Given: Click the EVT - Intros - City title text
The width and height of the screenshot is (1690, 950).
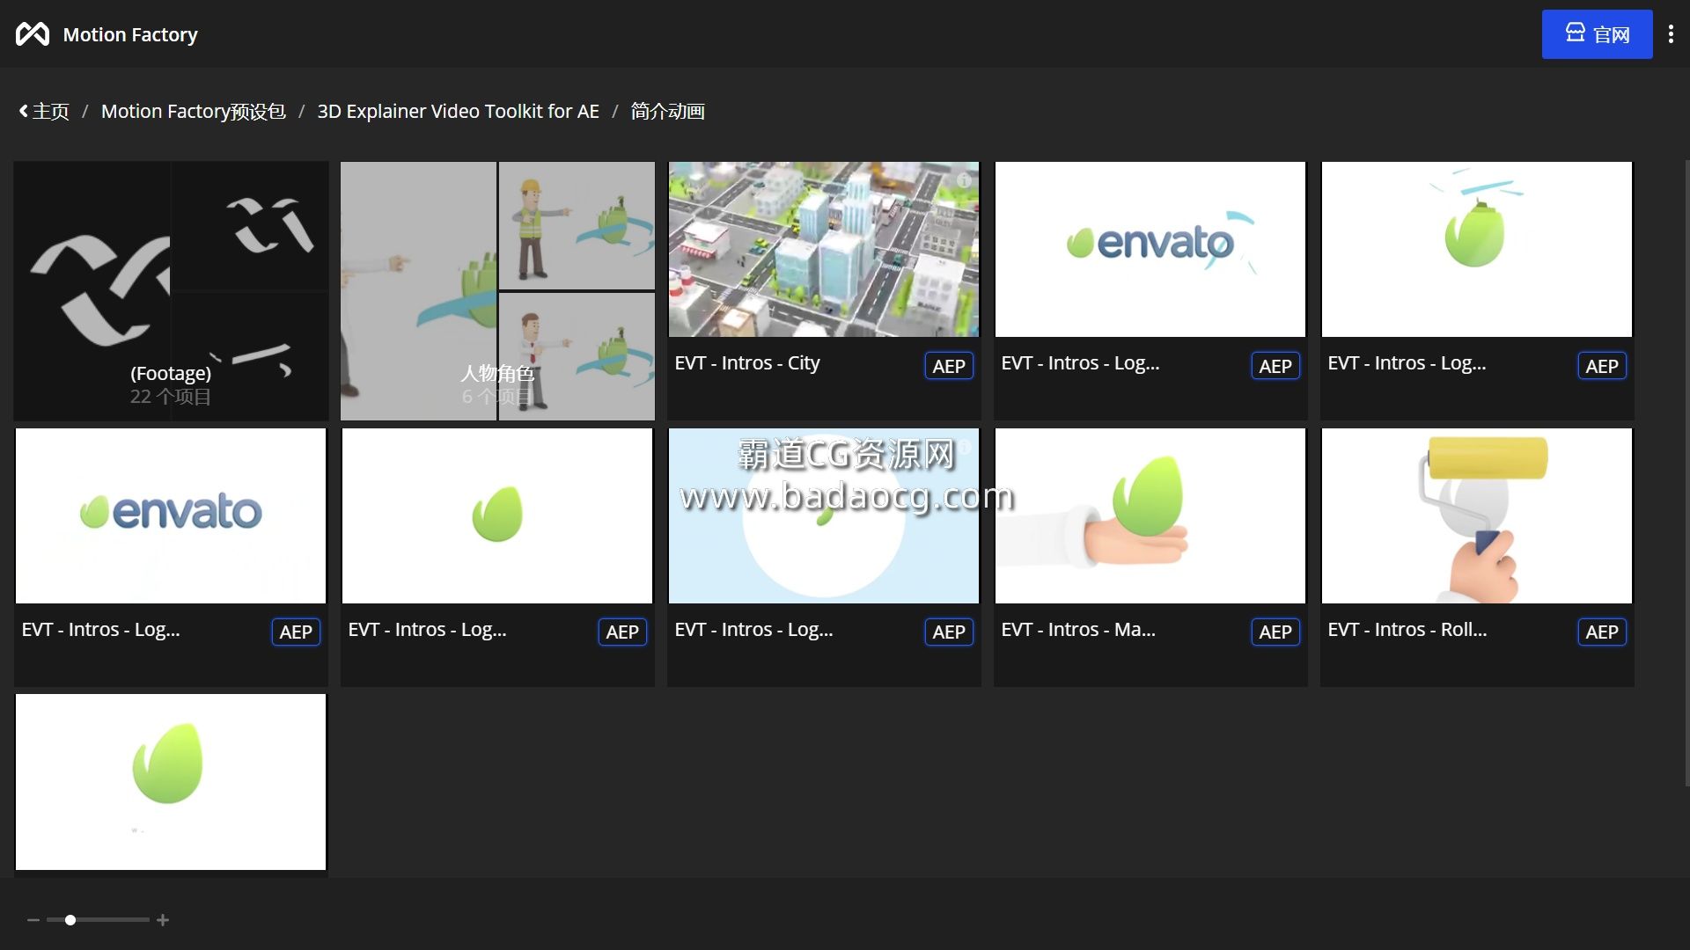Looking at the screenshot, I should pos(746,363).
